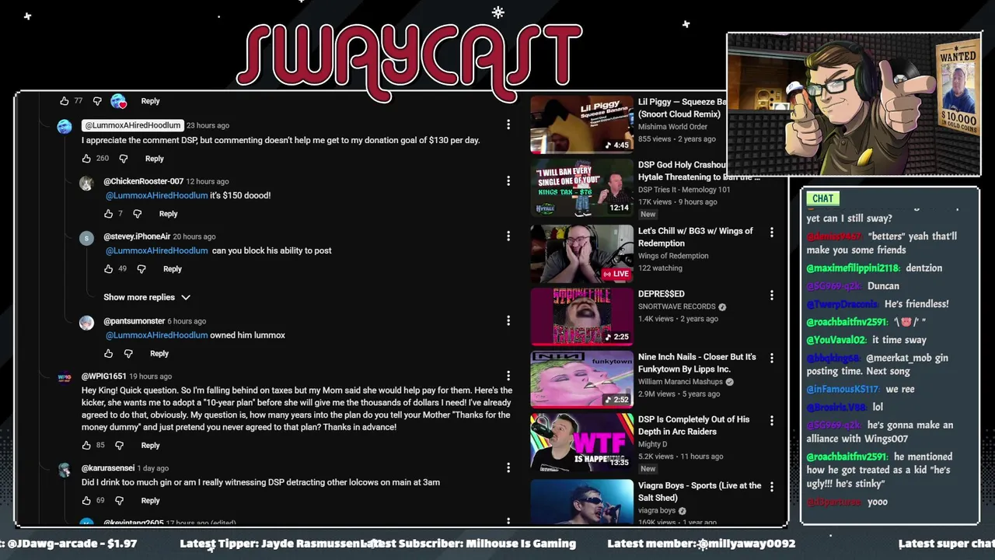Click DSP Is Completely Out of His Depth title
The height and width of the screenshot is (560, 995).
pos(693,425)
